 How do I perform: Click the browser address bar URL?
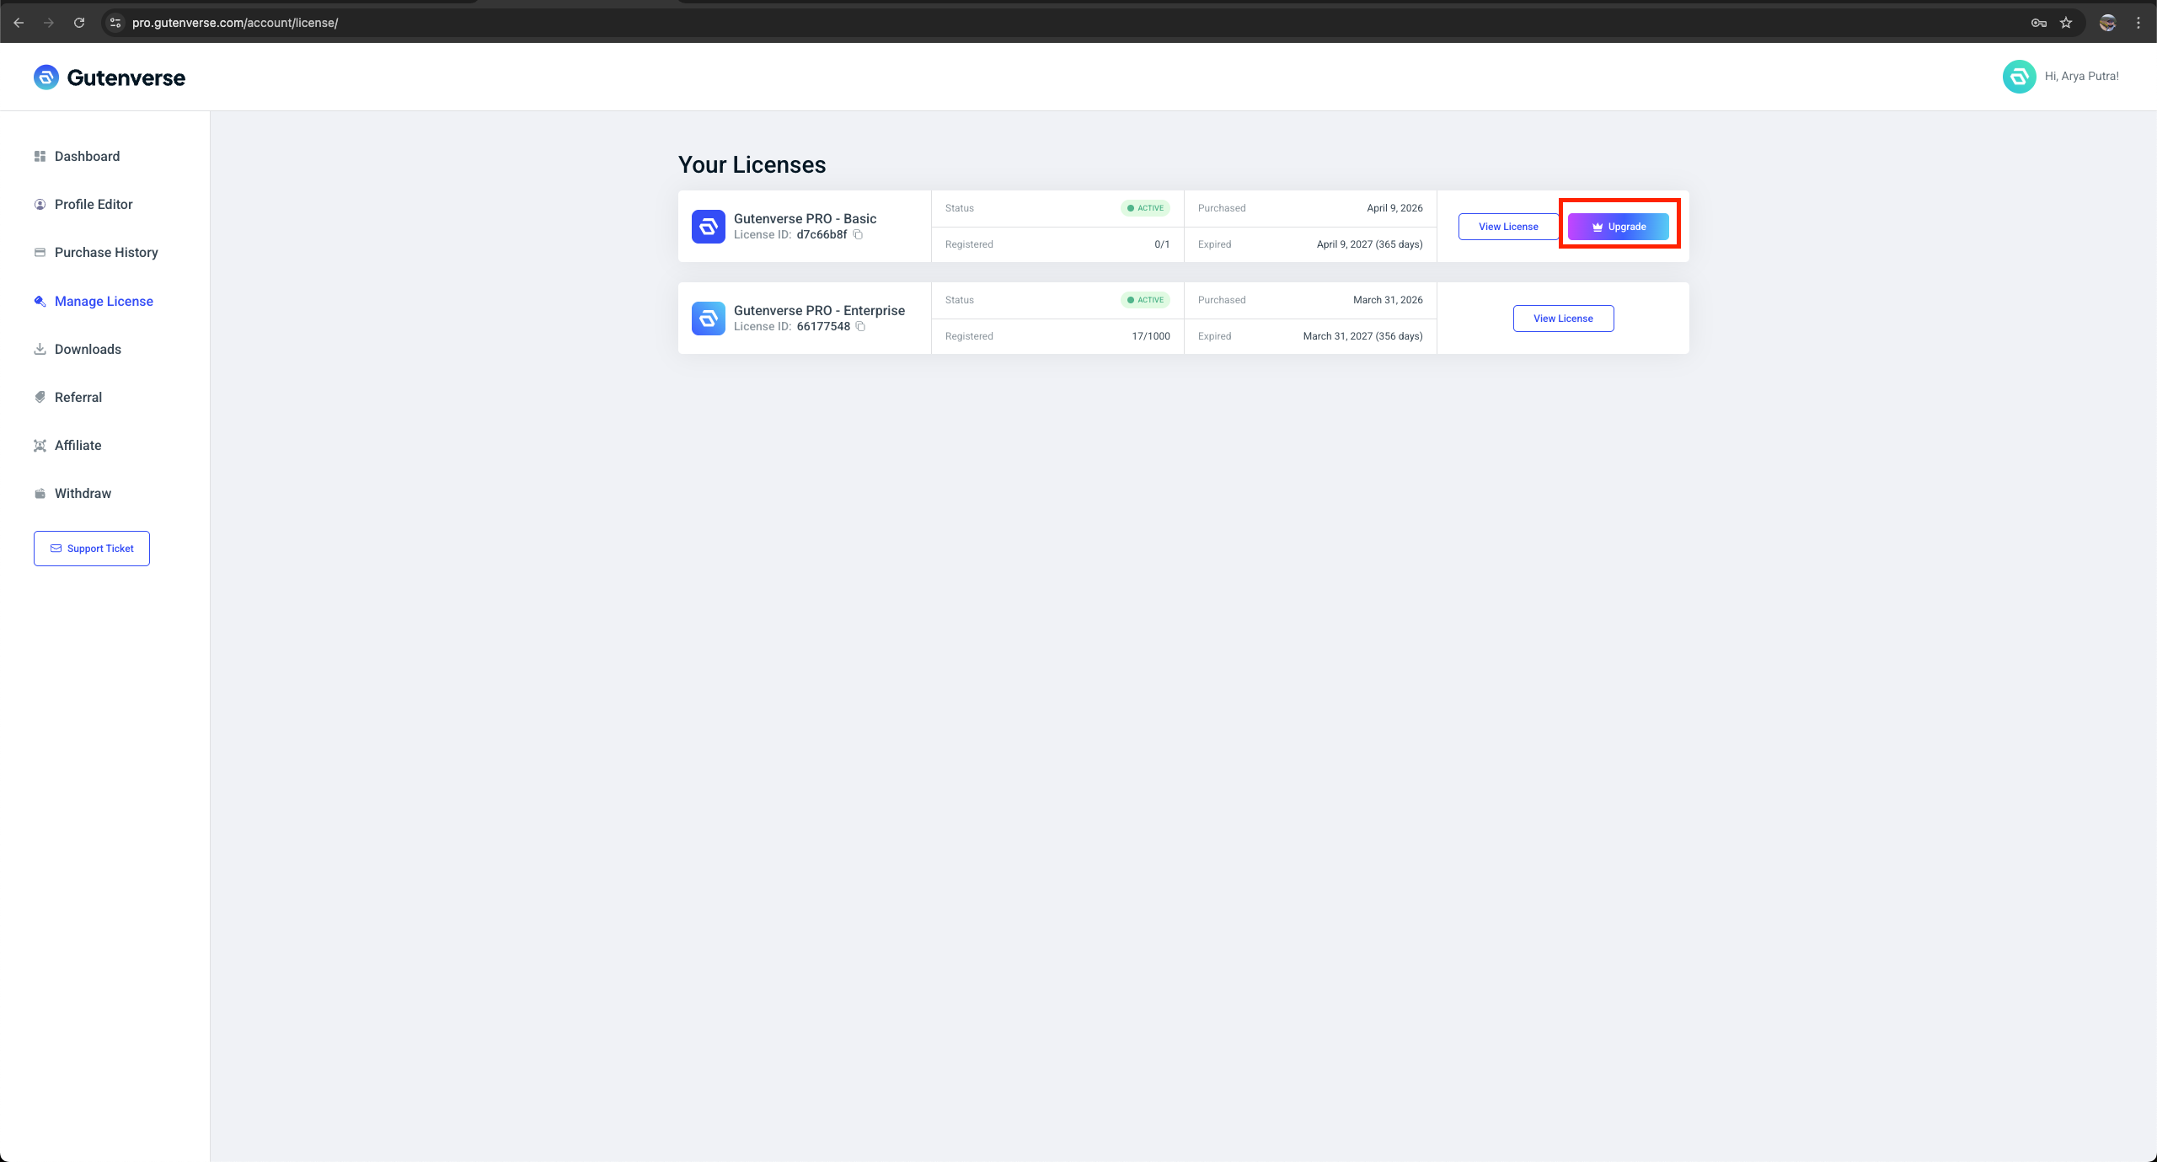(x=235, y=23)
